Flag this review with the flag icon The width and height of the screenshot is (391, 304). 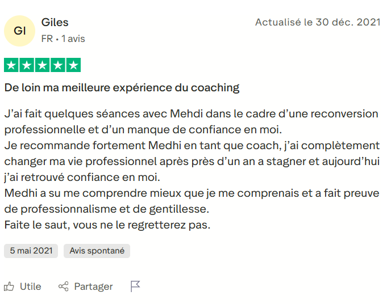(135, 286)
